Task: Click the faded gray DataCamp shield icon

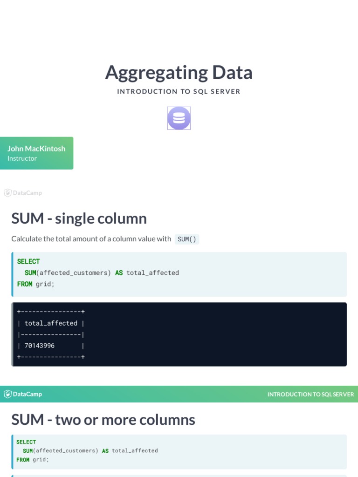Action: (x=7, y=193)
